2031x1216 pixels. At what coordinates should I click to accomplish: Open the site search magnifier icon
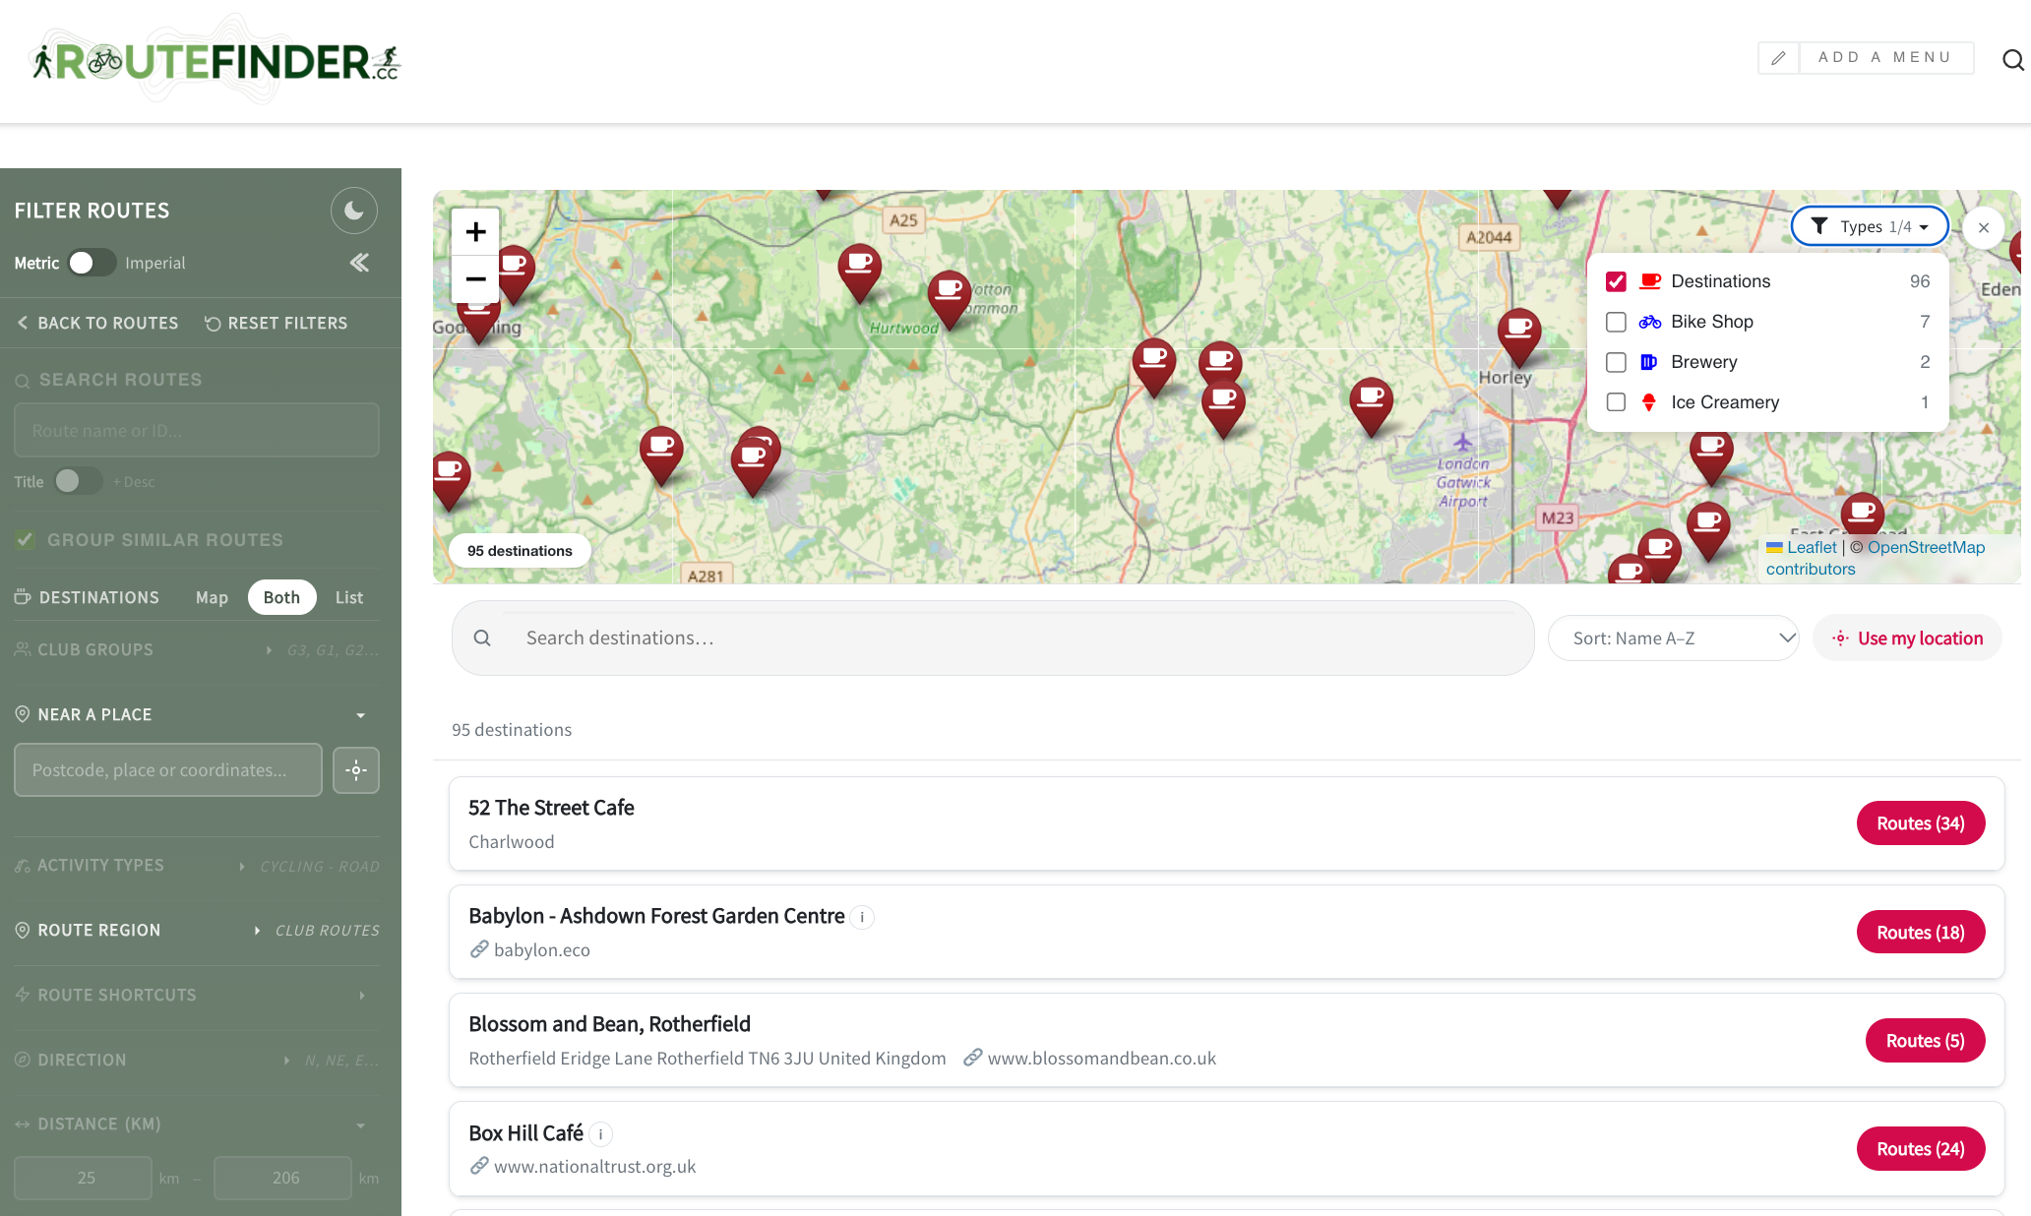click(x=2012, y=60)
